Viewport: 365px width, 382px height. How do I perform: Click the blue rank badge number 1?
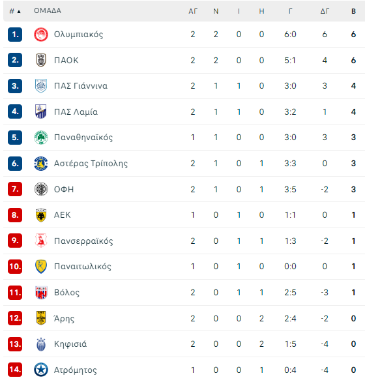[15, 35]
